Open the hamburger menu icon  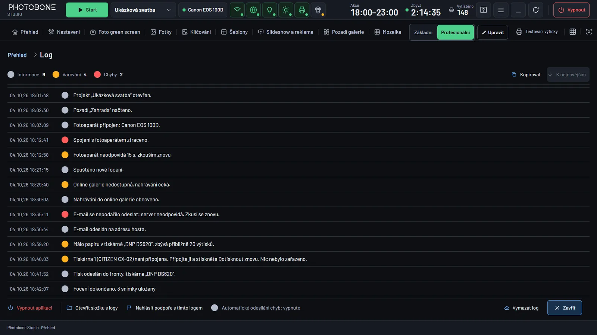pyautogui.click(x=501, y=10)
